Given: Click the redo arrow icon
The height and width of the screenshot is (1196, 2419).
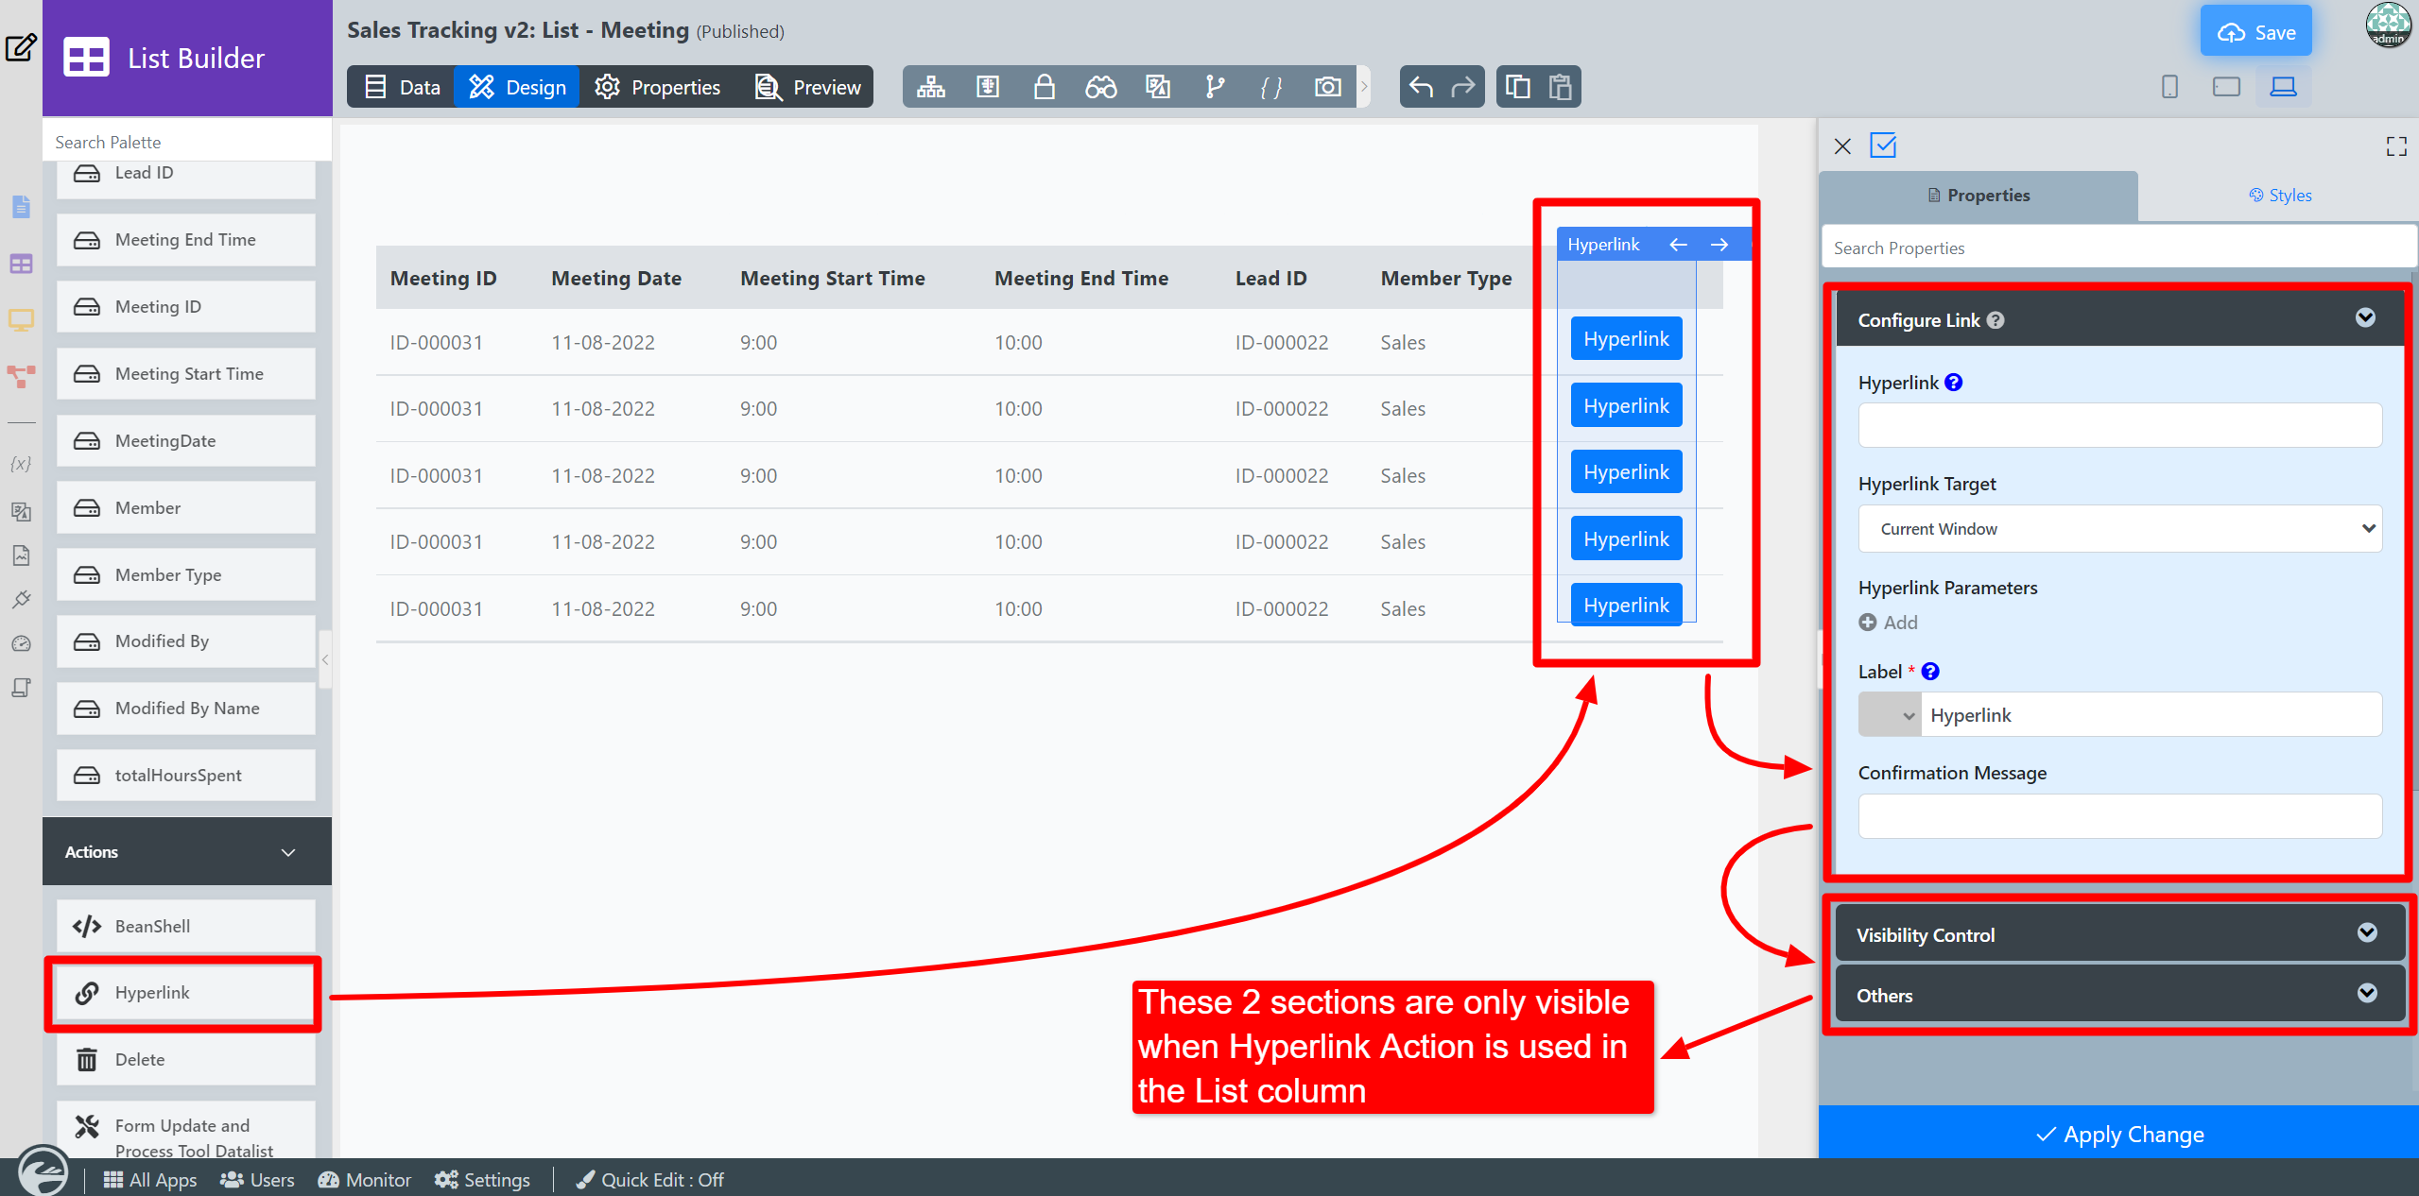Looking at the screenshot, I should (x=1462, y=87).
